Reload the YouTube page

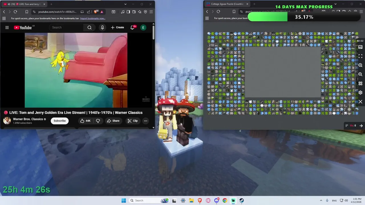(15, 12)
